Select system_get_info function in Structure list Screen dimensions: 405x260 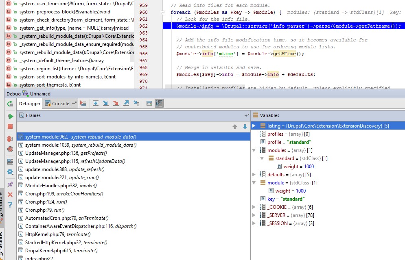click(x=69, y=28)
